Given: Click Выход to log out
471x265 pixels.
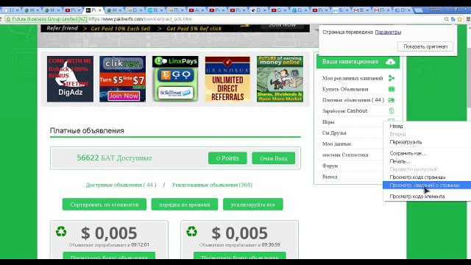Looking at the screenshot, I should 330,177.
